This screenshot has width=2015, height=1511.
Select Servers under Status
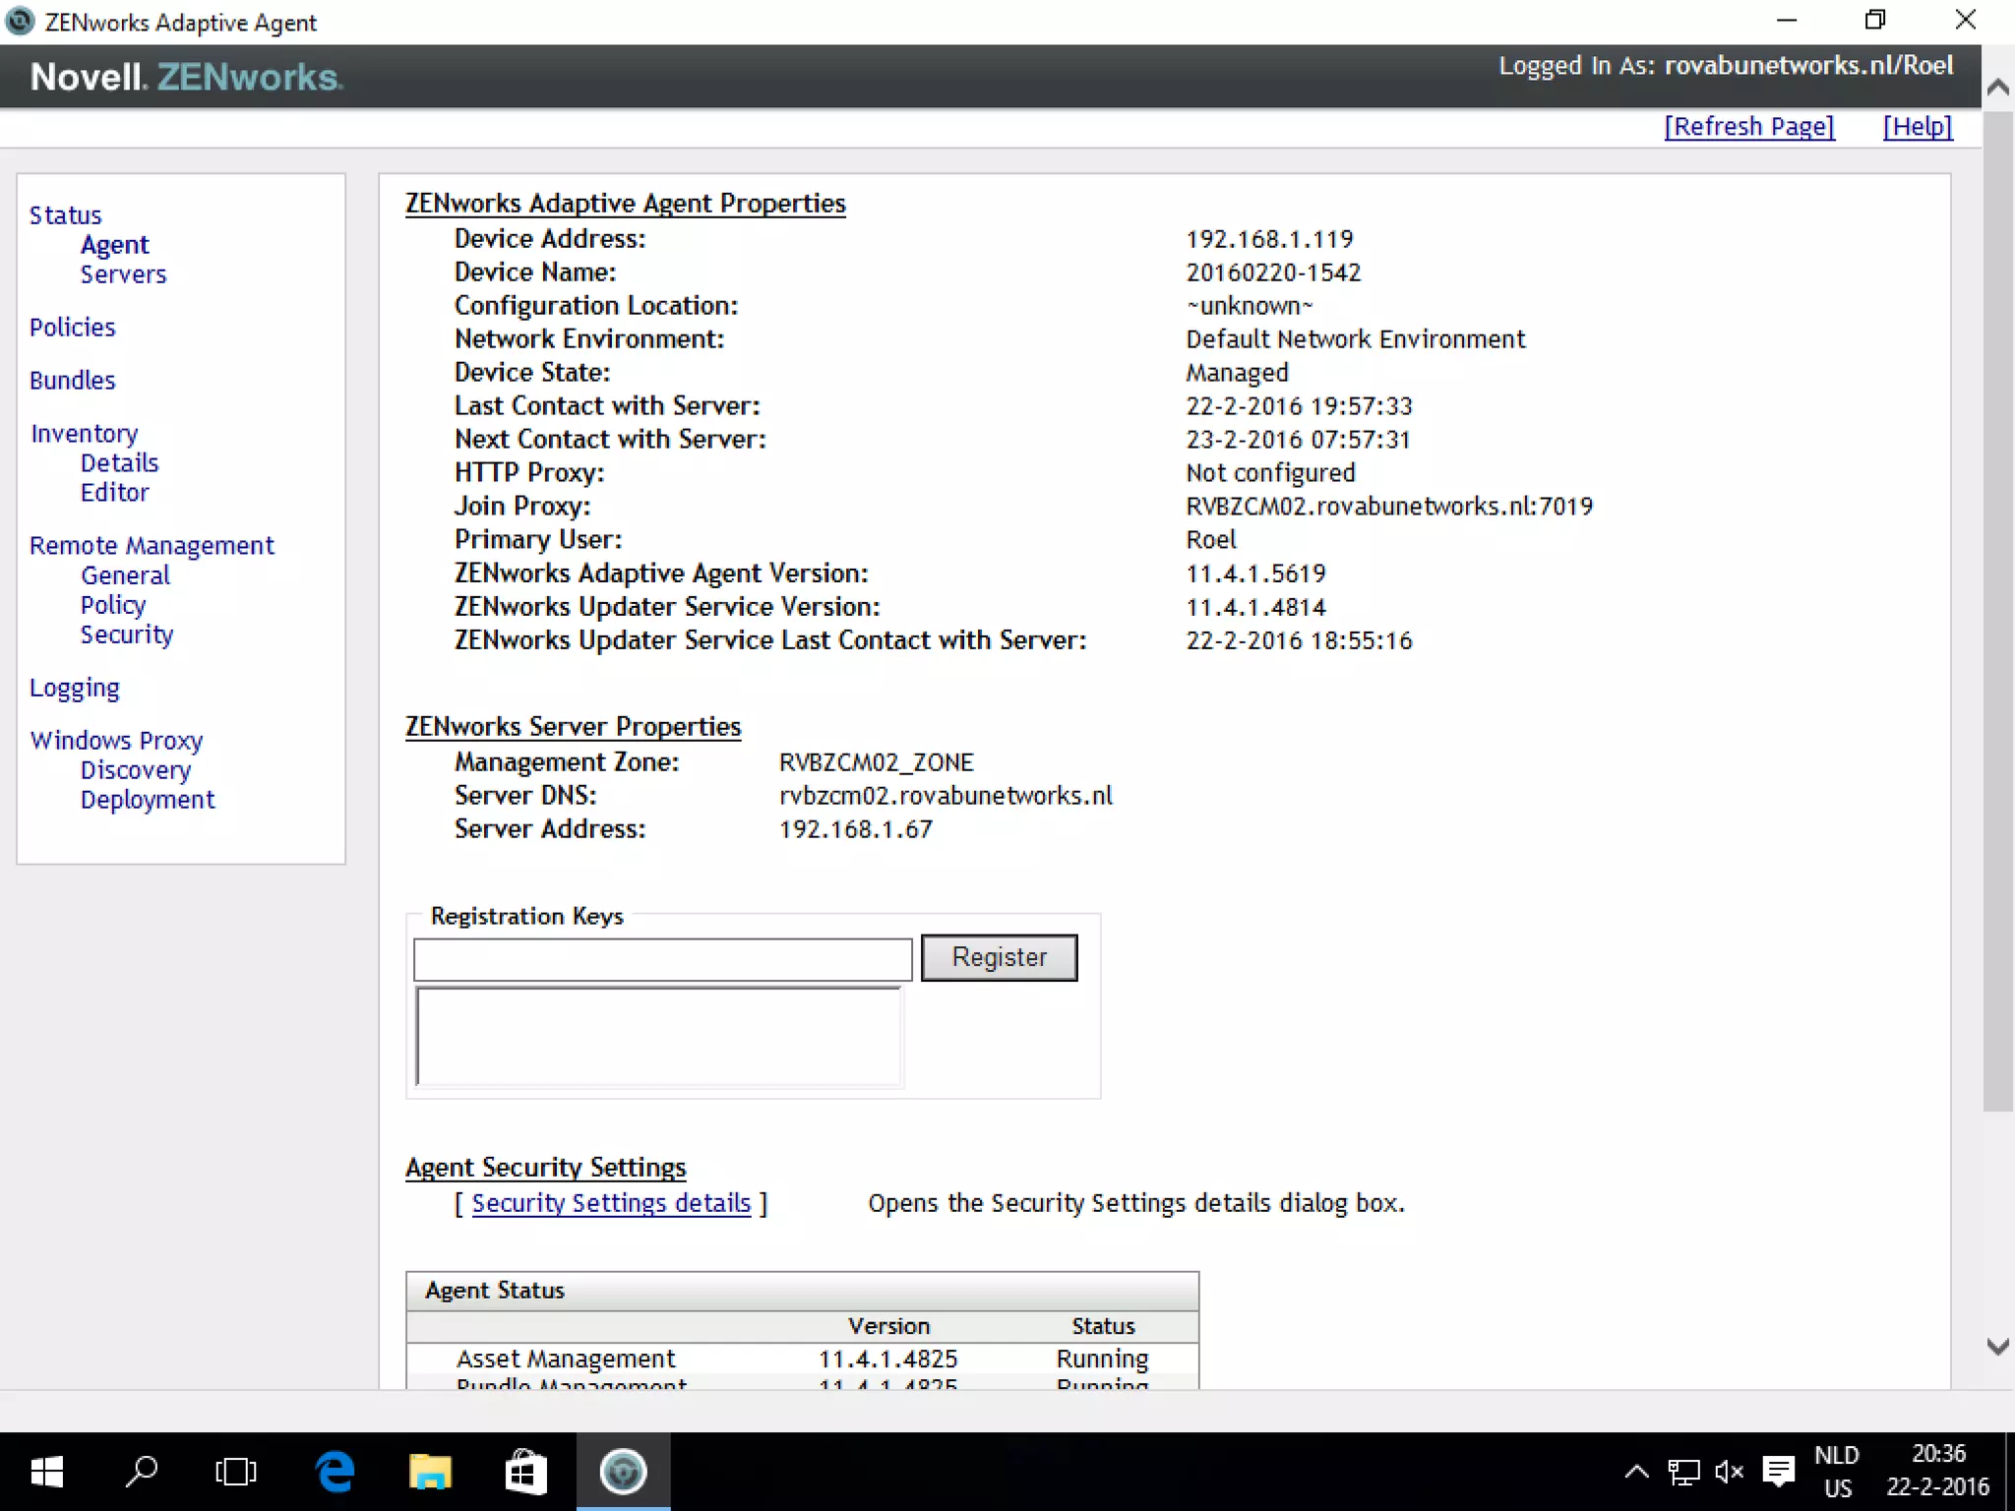[x=123, y=274]
